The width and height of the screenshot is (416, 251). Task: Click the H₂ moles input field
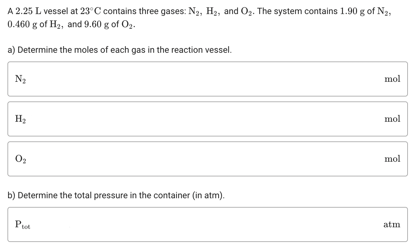click(x=206, y=119)
